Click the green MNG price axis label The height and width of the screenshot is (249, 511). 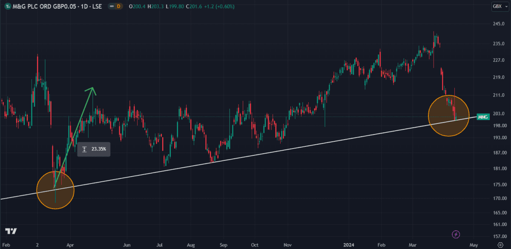tap(482, 117)
